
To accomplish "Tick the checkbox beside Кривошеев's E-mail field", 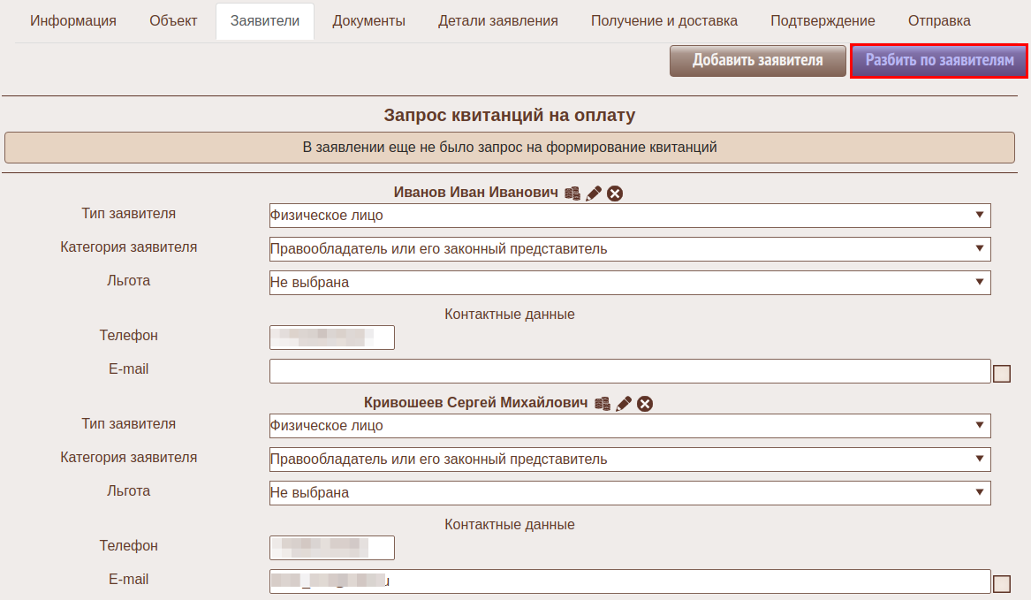I will 1002,584.
